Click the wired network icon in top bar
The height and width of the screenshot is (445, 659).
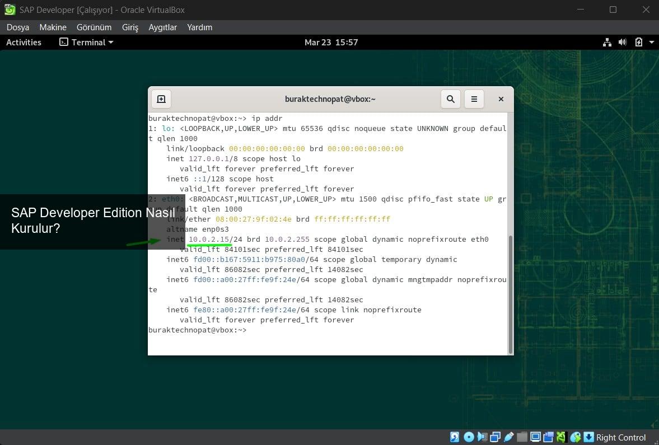point(607,43)
